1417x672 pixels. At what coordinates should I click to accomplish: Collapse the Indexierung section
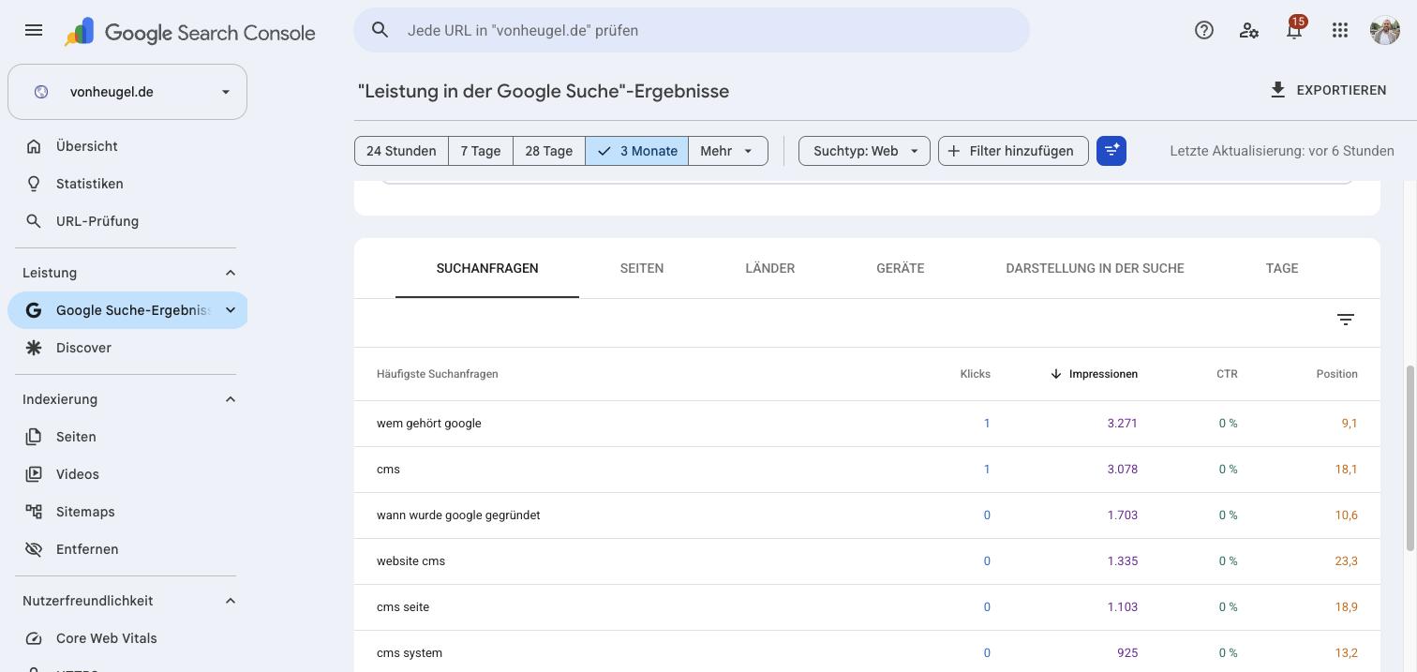231,399
